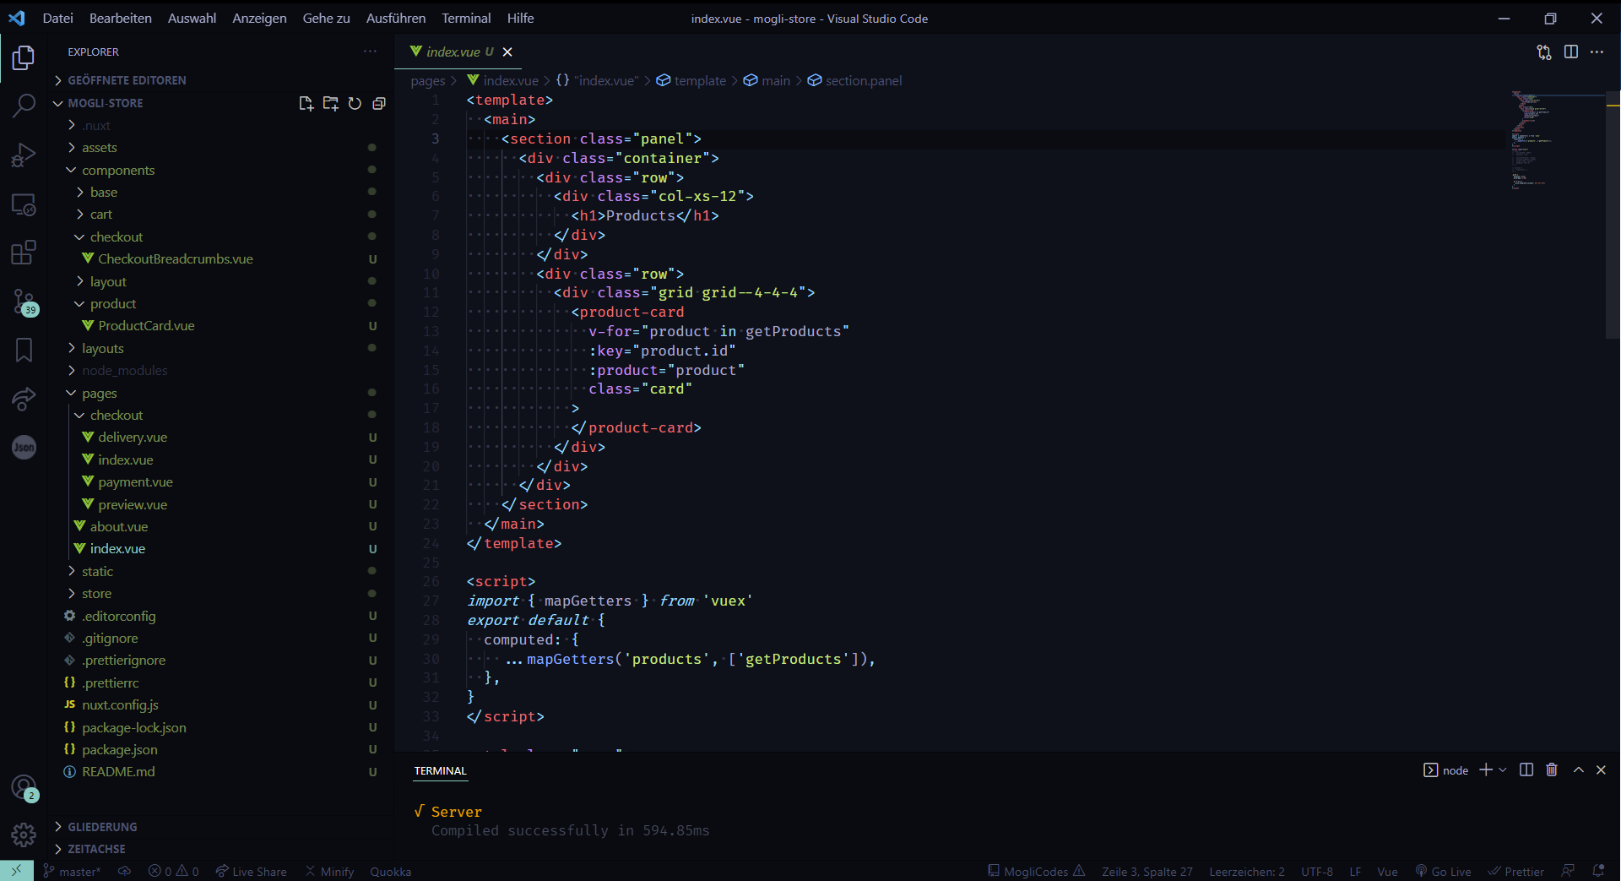Click the master branch indicator
The height and width of the screenshot is (881, 1621).
73,872
